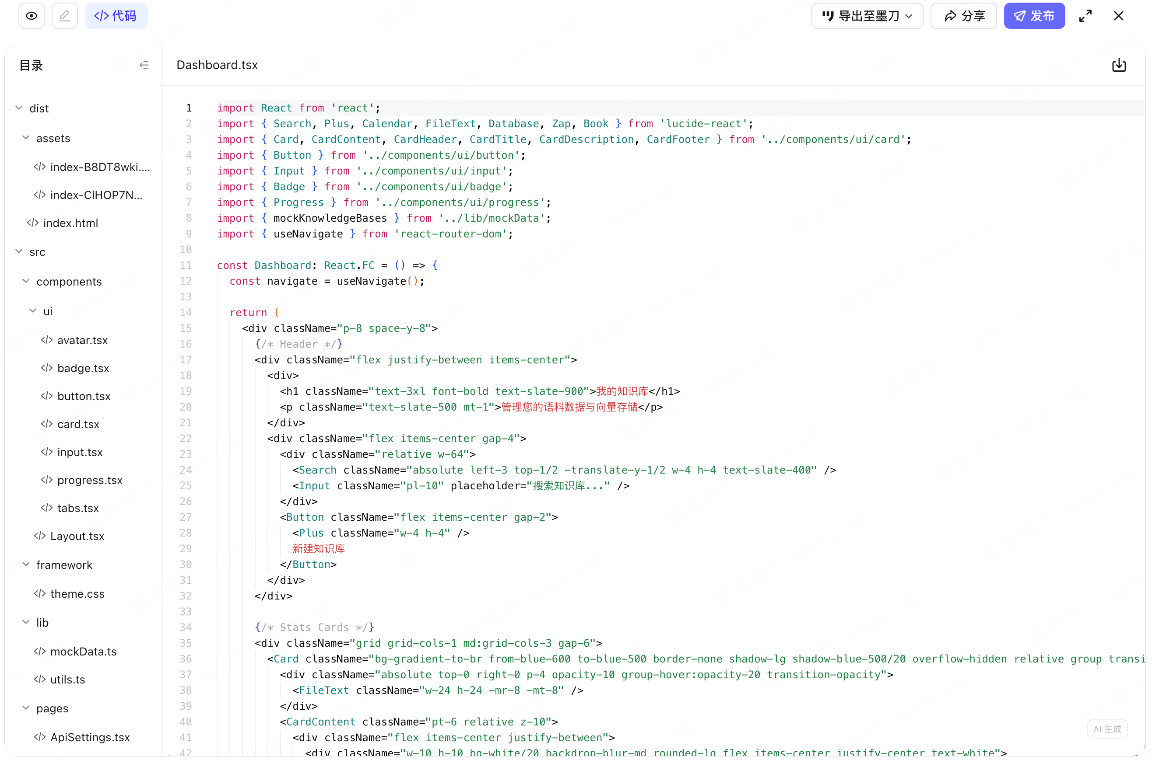Click code icon beside theme.css

[40, 594]
